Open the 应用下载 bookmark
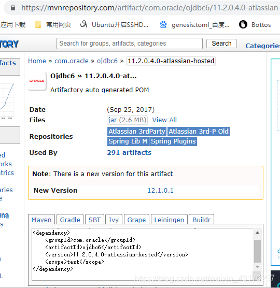280x288 pixels. (x=13, y=24)
